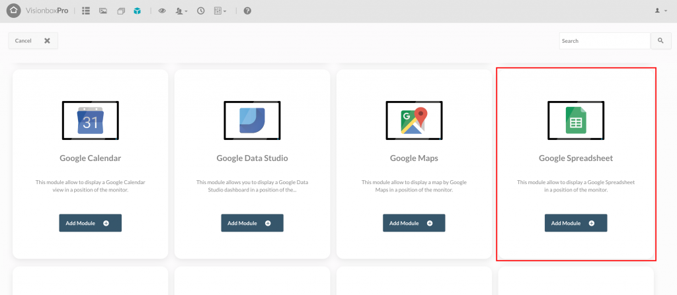The height and width of the screenshot is (295, 677).
Task: Click the VisionboxPro logo text
Action: coord(47,11)
